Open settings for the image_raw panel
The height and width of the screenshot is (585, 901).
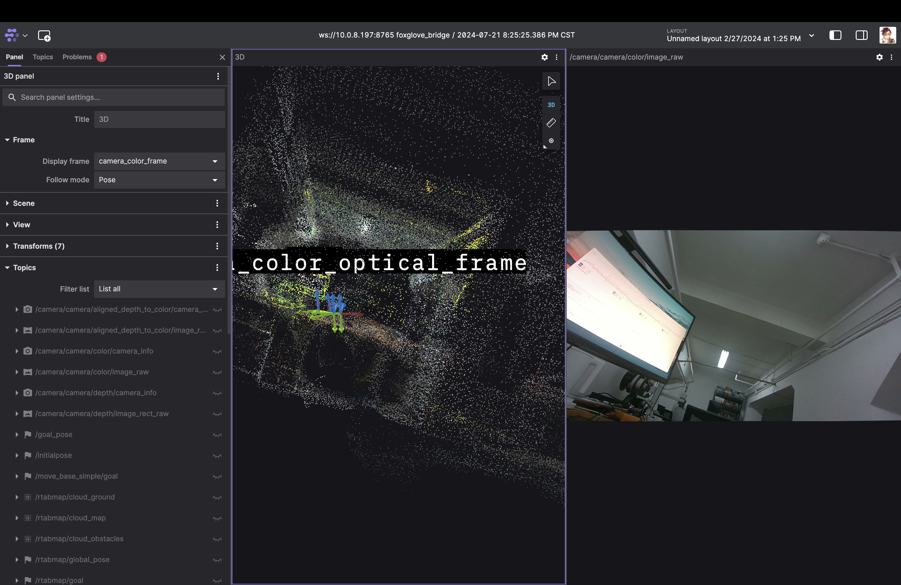[880, 57]
